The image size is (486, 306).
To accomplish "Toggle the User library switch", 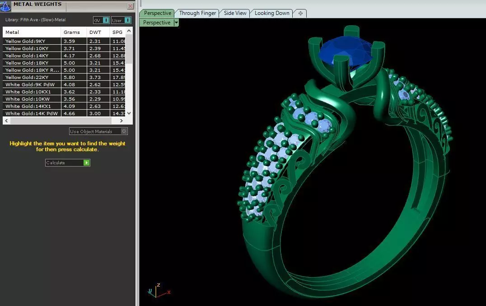I will coord(121,20).
